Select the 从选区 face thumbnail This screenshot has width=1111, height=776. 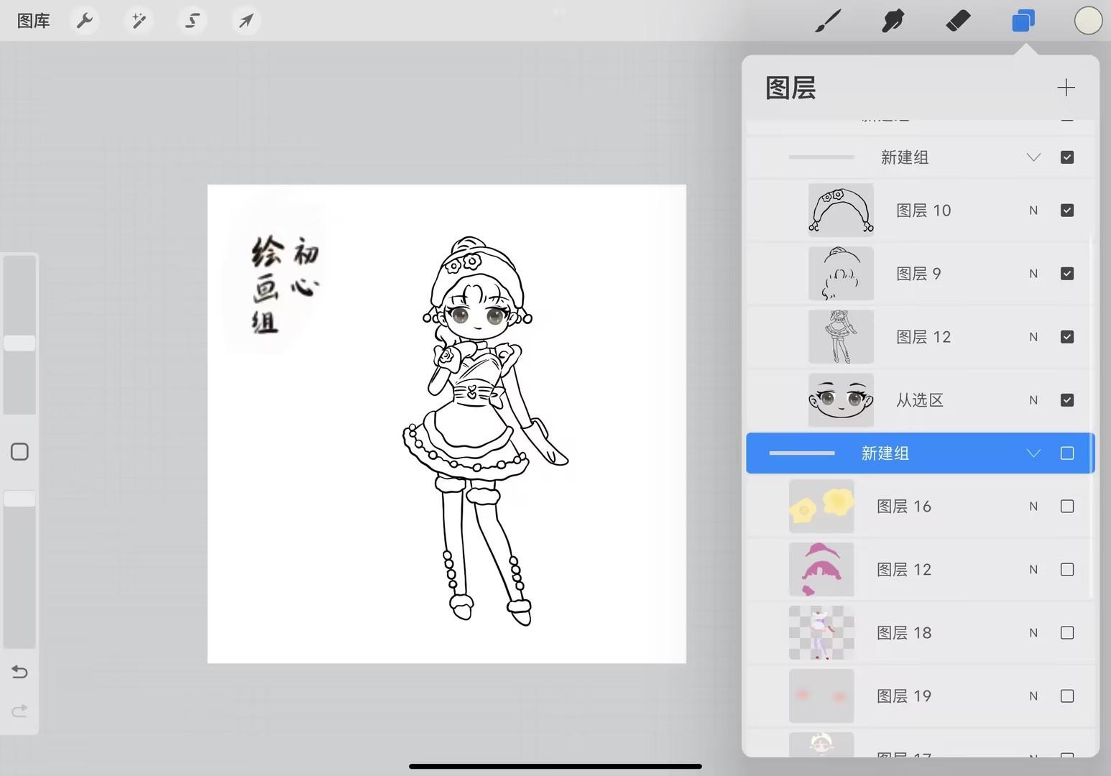[841, 400]
